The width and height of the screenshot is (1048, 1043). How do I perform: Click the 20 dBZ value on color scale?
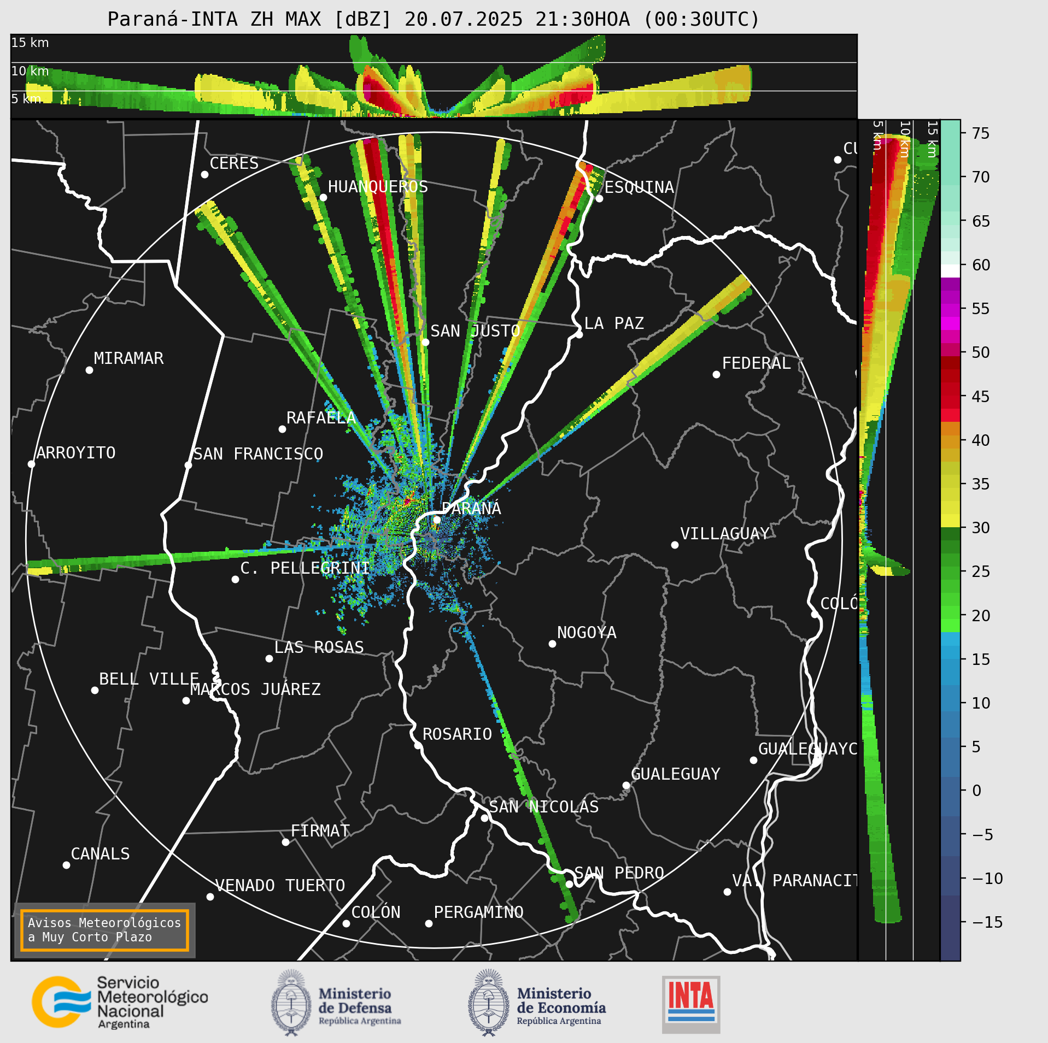(x=981, y=616)
